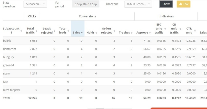This screenshot has height=109, width=207.
Task: Click the Indicators group header
Action: pyautogui.click(x=167, y=16)
